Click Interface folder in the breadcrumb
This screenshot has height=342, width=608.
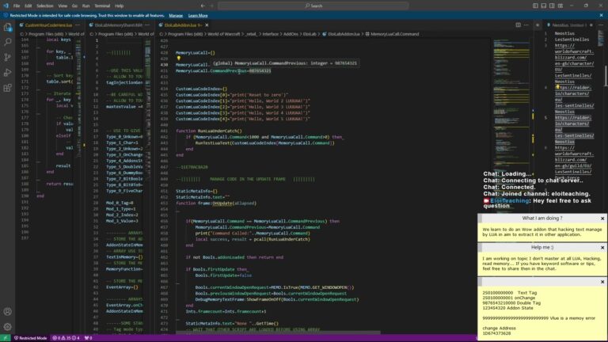pyautogui.click(x=270, y=34)
